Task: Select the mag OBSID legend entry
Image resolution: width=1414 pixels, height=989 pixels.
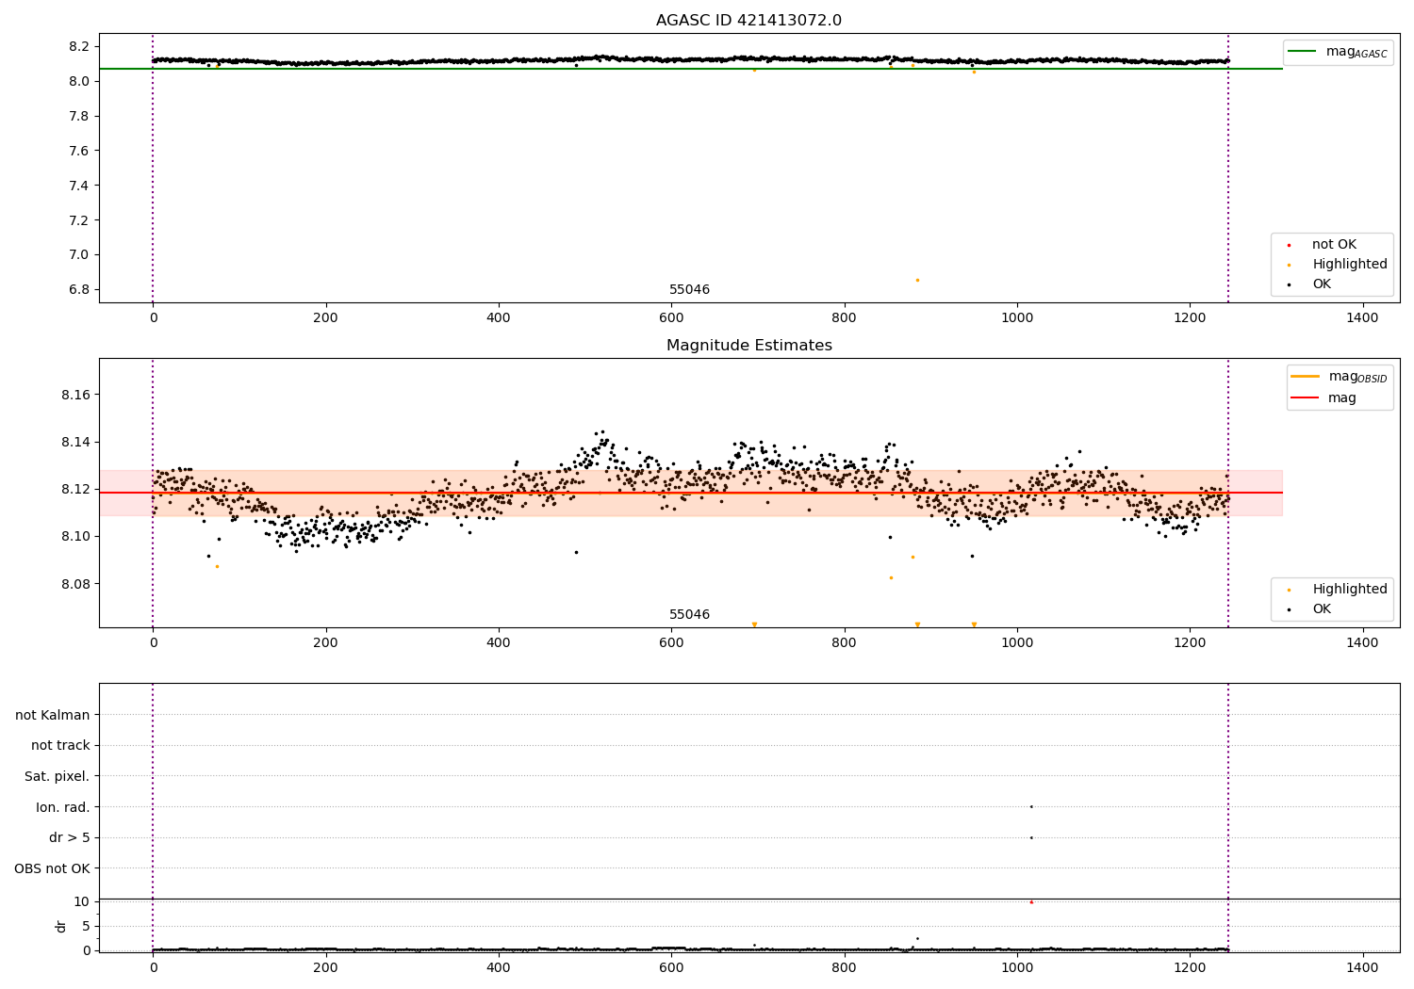Action: click(1339, 377)
